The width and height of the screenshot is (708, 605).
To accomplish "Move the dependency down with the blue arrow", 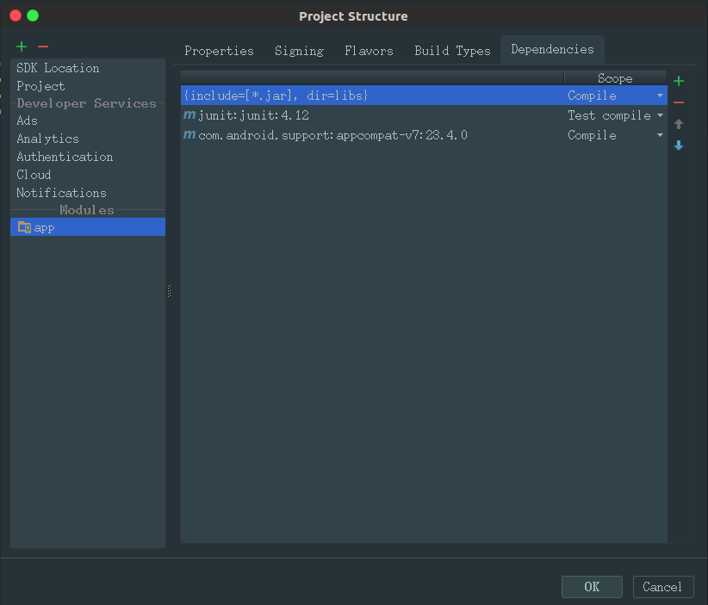I will pyautogui.click(x=679, y=145).
